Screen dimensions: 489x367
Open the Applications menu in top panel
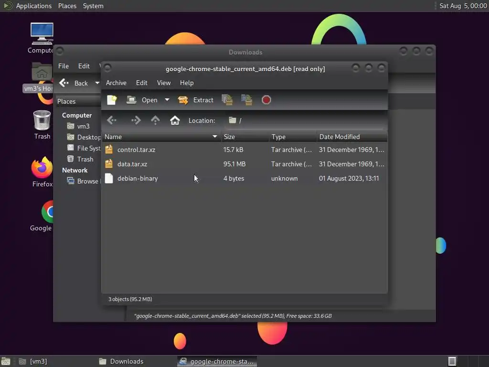tap(34, 6)
